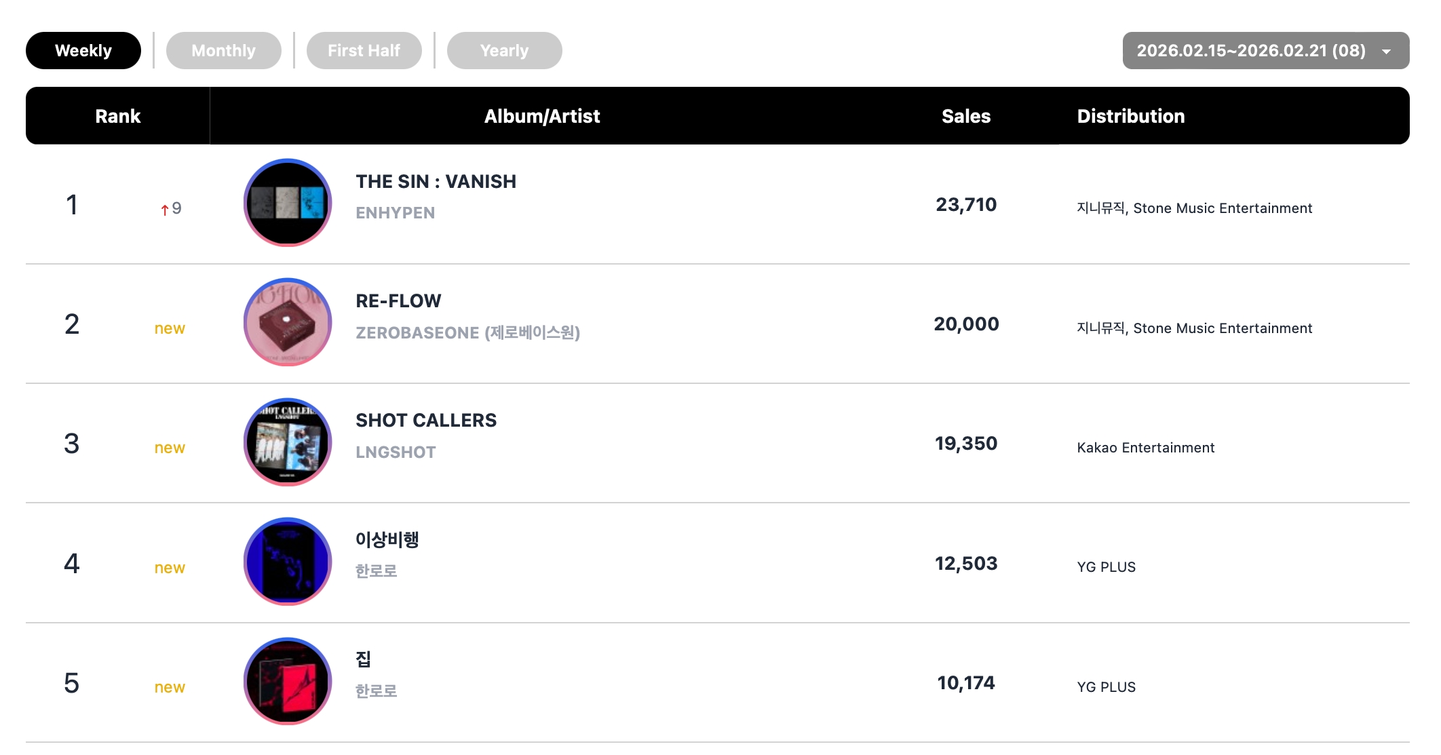This screenshot has width=1441, height=755.
Task: Click the Sales column header
Action: coord(965,116)
